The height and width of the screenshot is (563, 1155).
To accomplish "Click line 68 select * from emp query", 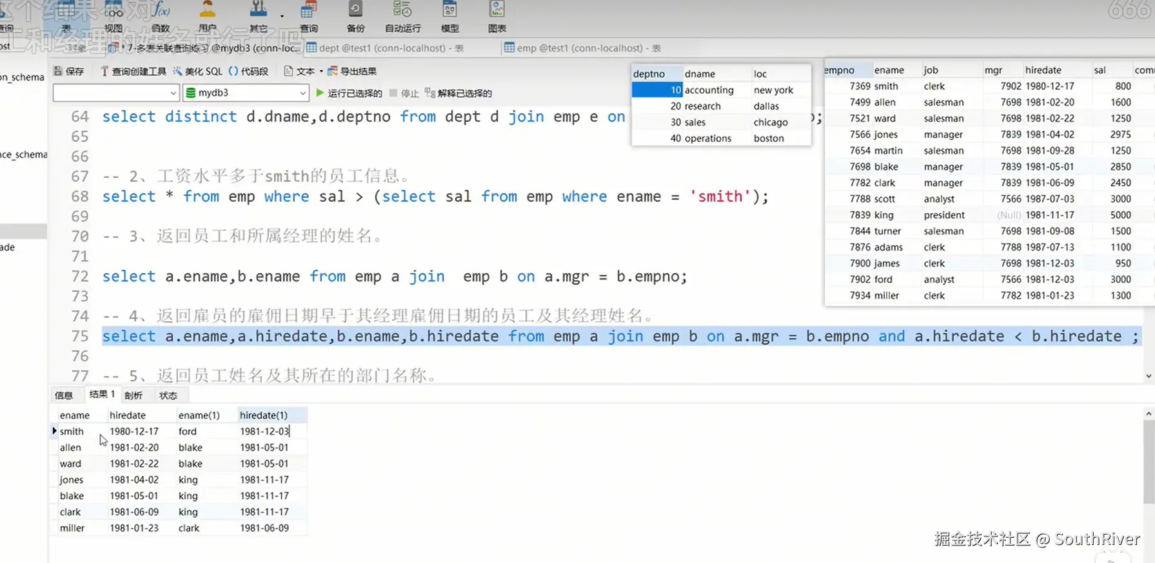I will pos(435,196).
